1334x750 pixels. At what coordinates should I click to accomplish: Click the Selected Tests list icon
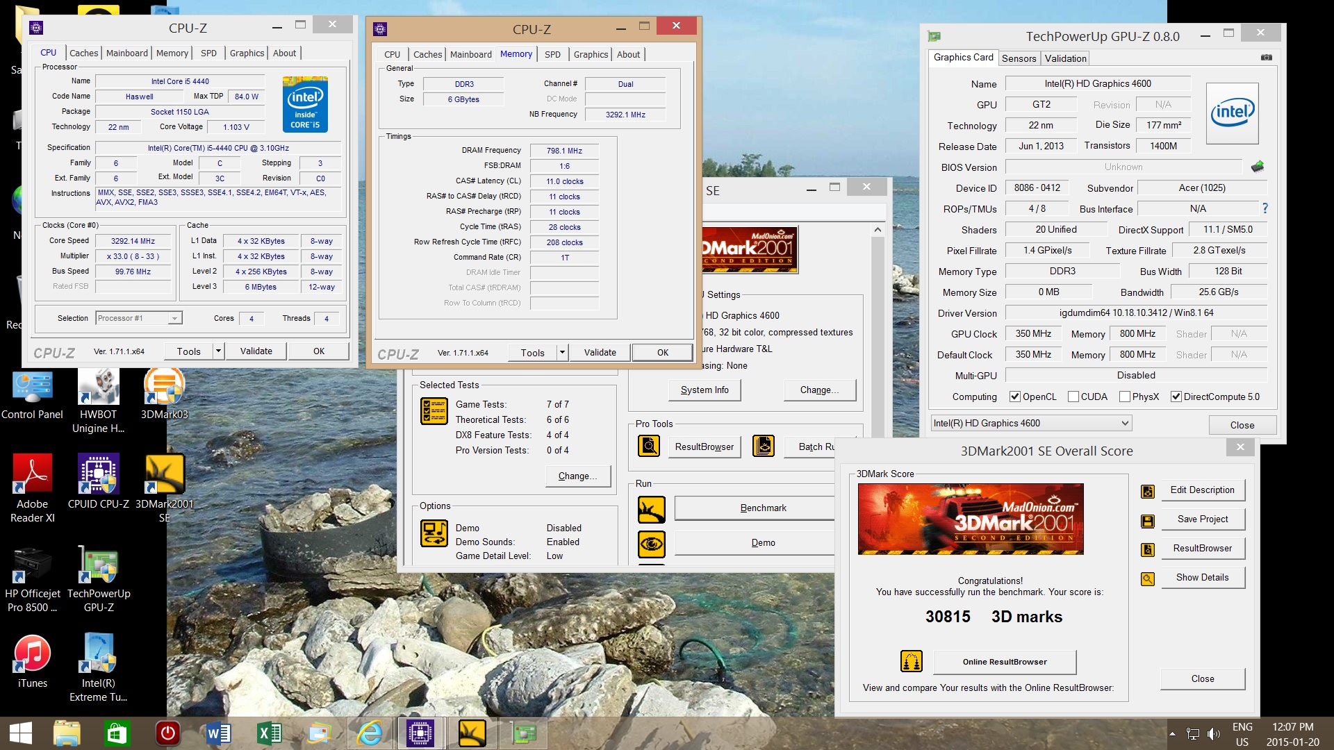(x=434, y=411)
